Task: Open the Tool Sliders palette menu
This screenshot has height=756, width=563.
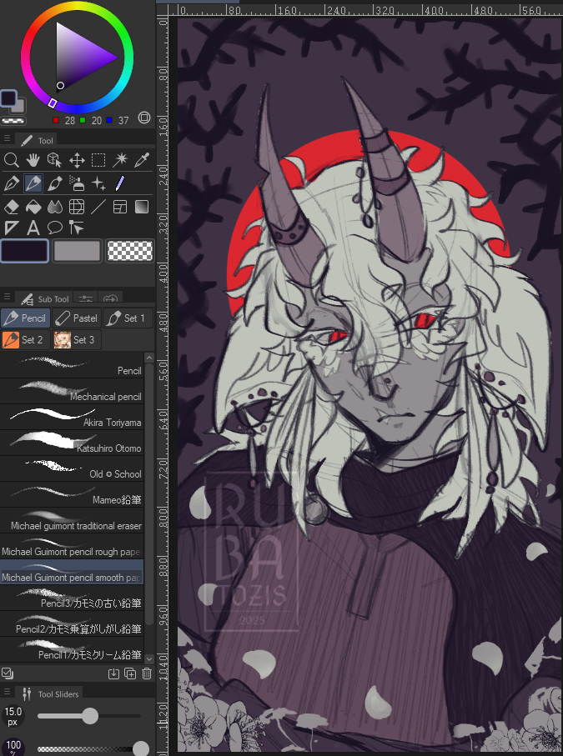Action: pos(8,693)
